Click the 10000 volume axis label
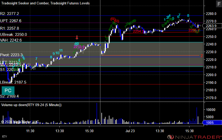 pos(211,110)
